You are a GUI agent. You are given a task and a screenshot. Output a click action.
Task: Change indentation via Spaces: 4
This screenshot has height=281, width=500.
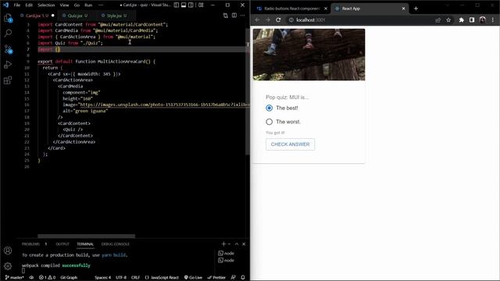(x=102, y=278)
